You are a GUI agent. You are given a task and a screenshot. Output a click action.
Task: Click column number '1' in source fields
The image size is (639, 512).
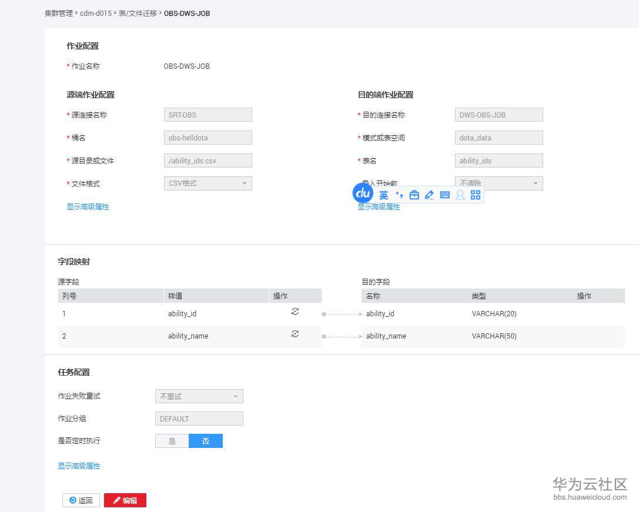[64, 313]
